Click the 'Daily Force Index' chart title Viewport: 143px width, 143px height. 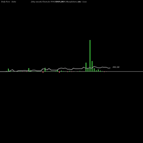pos(9,2)
